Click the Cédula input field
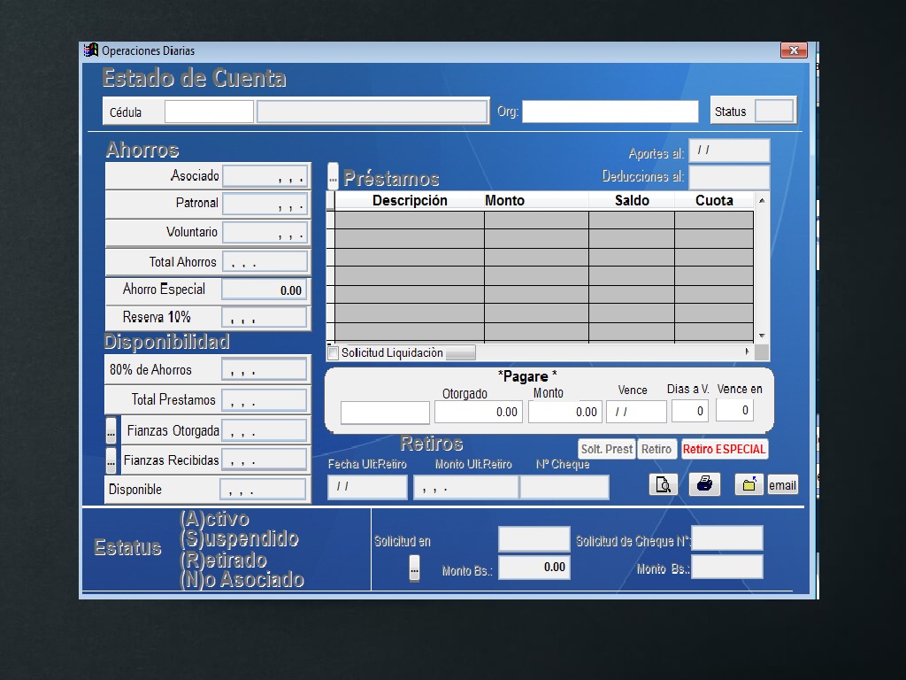 [209, 112]
